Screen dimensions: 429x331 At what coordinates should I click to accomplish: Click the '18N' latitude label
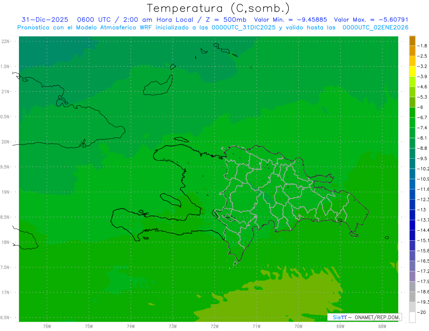(5, 242)
